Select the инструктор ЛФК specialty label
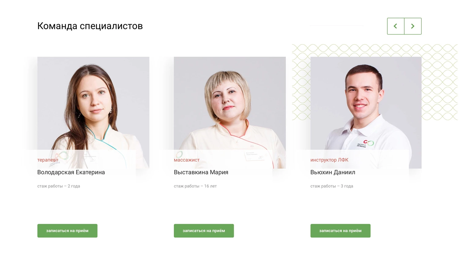Viewport: 459px width, 258px height. click(x=329, y=160)
